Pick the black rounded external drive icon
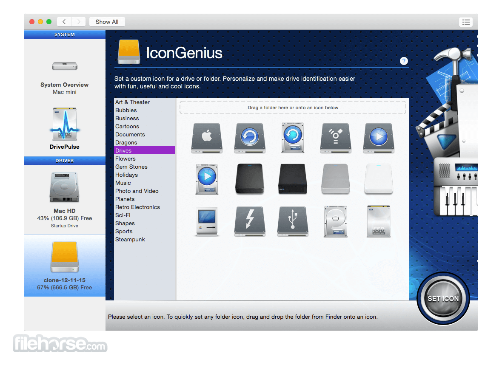The height and width of the screenshot is (365, 502). pos(250,179)
